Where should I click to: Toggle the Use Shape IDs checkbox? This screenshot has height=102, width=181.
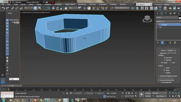161,82
